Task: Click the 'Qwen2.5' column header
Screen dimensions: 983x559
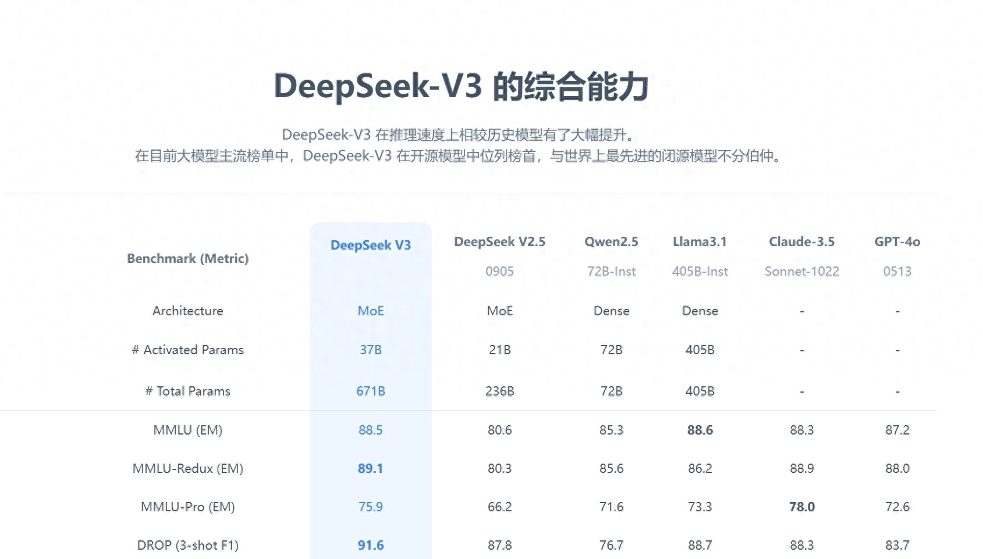Action: click(611, 241)
